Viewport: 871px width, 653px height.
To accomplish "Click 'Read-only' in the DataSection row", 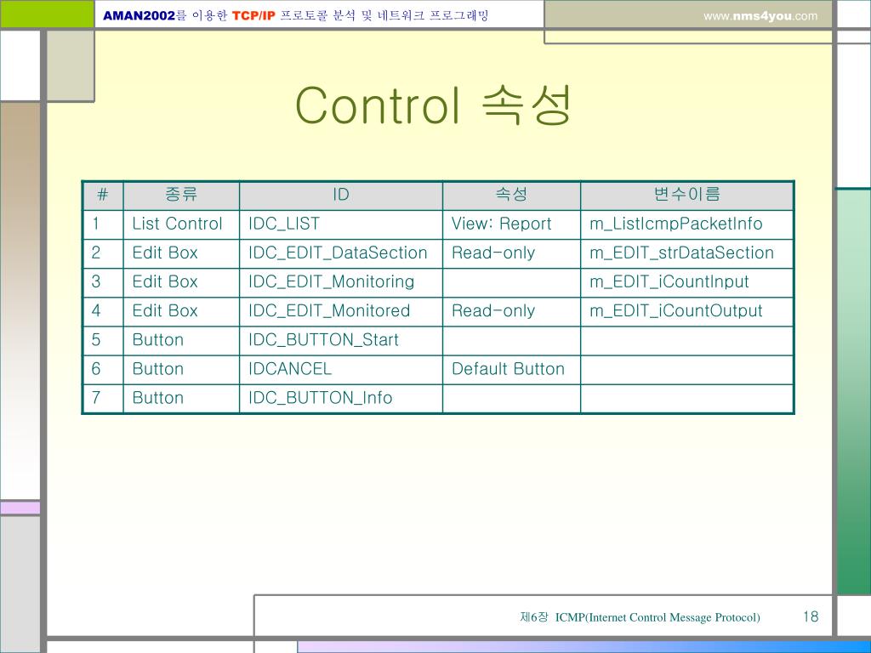I will click(x=511, y=253).
